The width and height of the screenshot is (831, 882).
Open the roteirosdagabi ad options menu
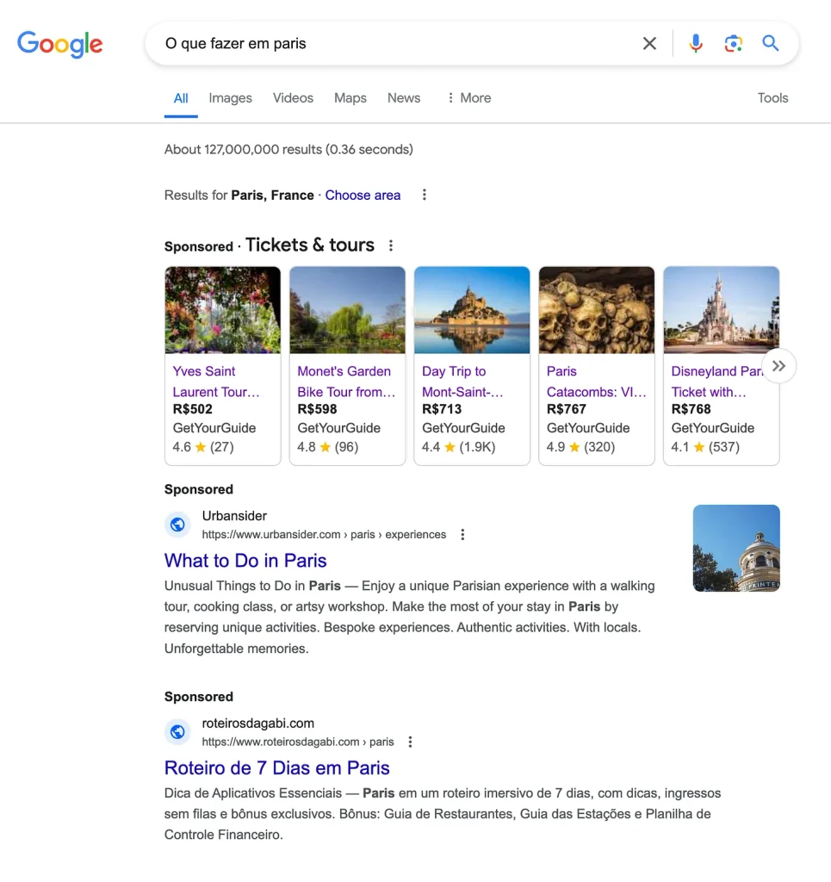point(411,742)
